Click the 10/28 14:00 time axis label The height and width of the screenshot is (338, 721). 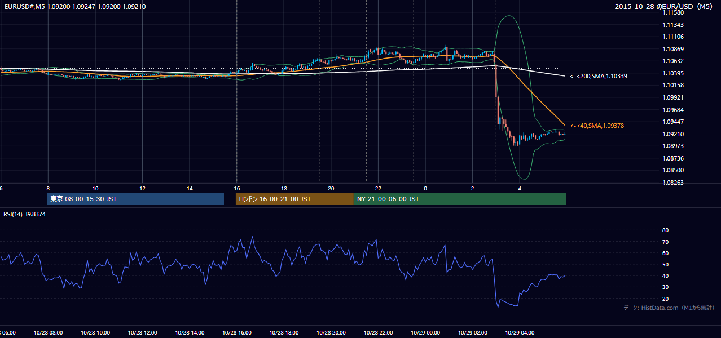pyautogui.click(x=190, y=333)
